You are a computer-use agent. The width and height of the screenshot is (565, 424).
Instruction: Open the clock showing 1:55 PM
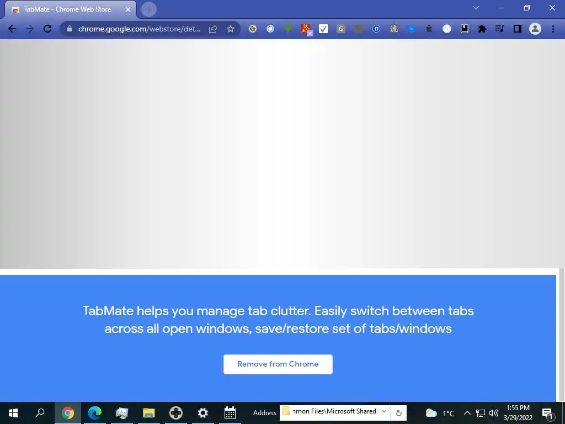518,413
